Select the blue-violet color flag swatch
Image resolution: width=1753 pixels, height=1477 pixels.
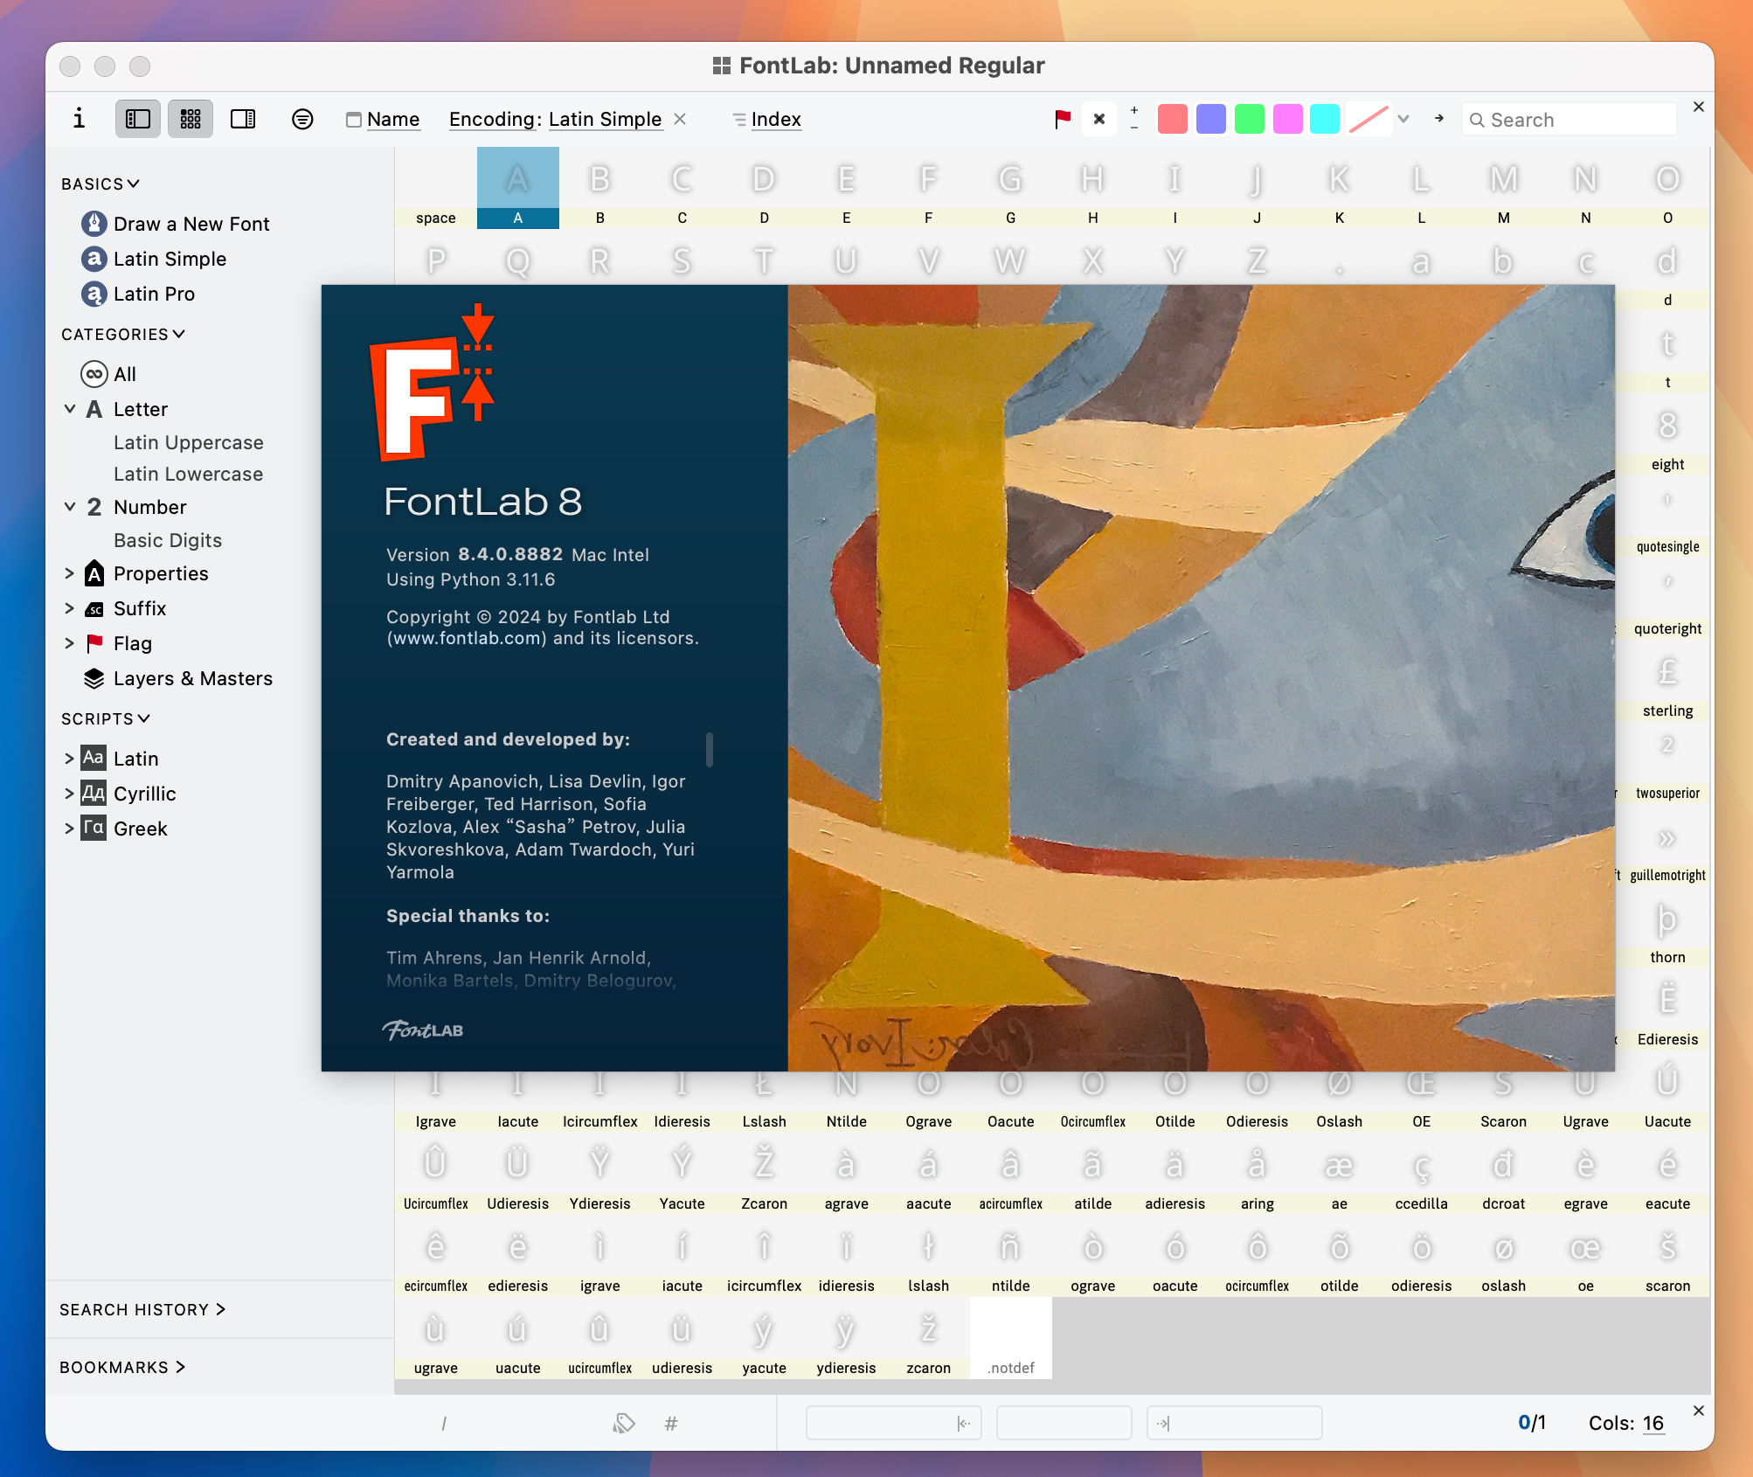coord(1211,119)
